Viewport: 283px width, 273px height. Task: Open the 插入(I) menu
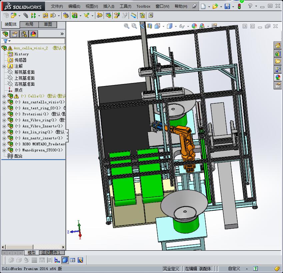pyautogui.click(x=109, y=6)
